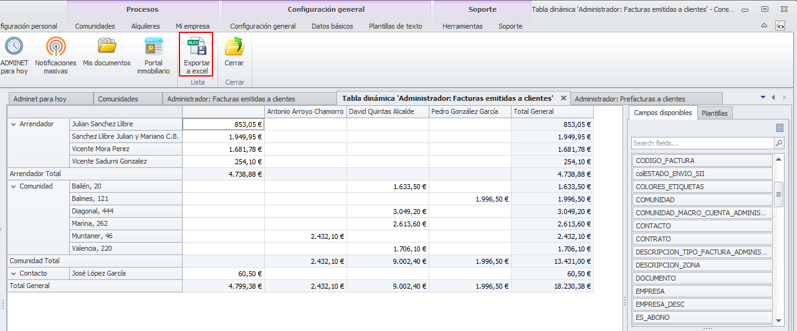The width and height of the screenshot is (797, 331).
Task: Collapse the Arrendador group
Action: [x=13, y=124]
